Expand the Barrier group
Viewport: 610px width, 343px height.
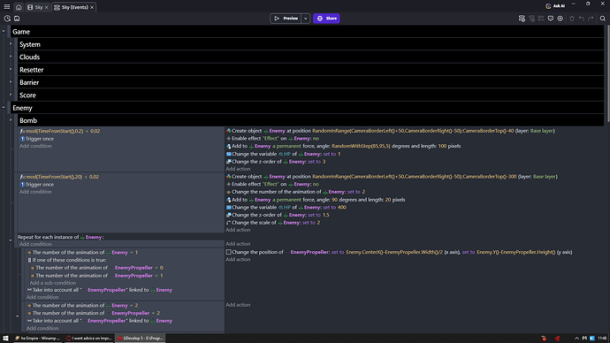(x=11, y=82)
